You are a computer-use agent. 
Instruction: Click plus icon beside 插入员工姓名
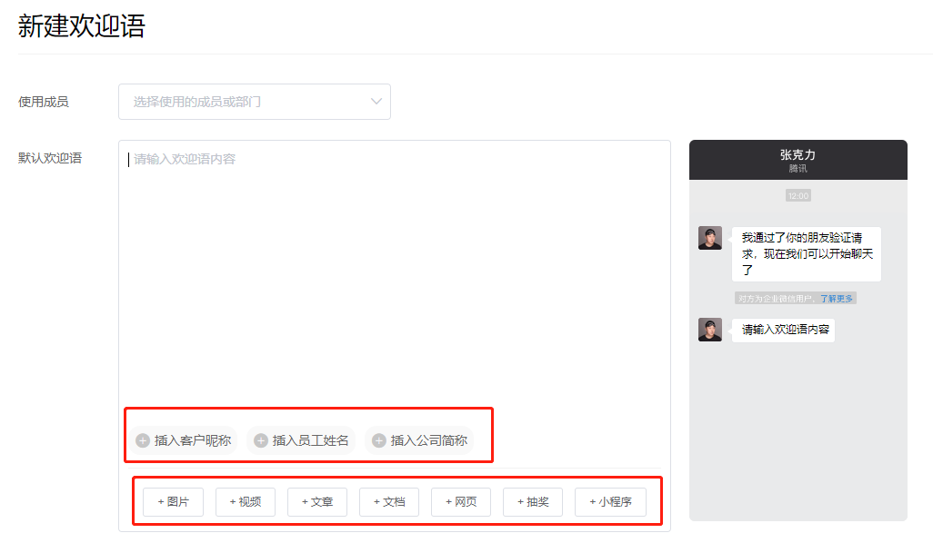pos(261,440)
